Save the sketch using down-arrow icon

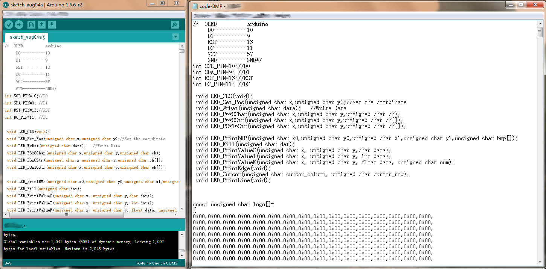52,25
